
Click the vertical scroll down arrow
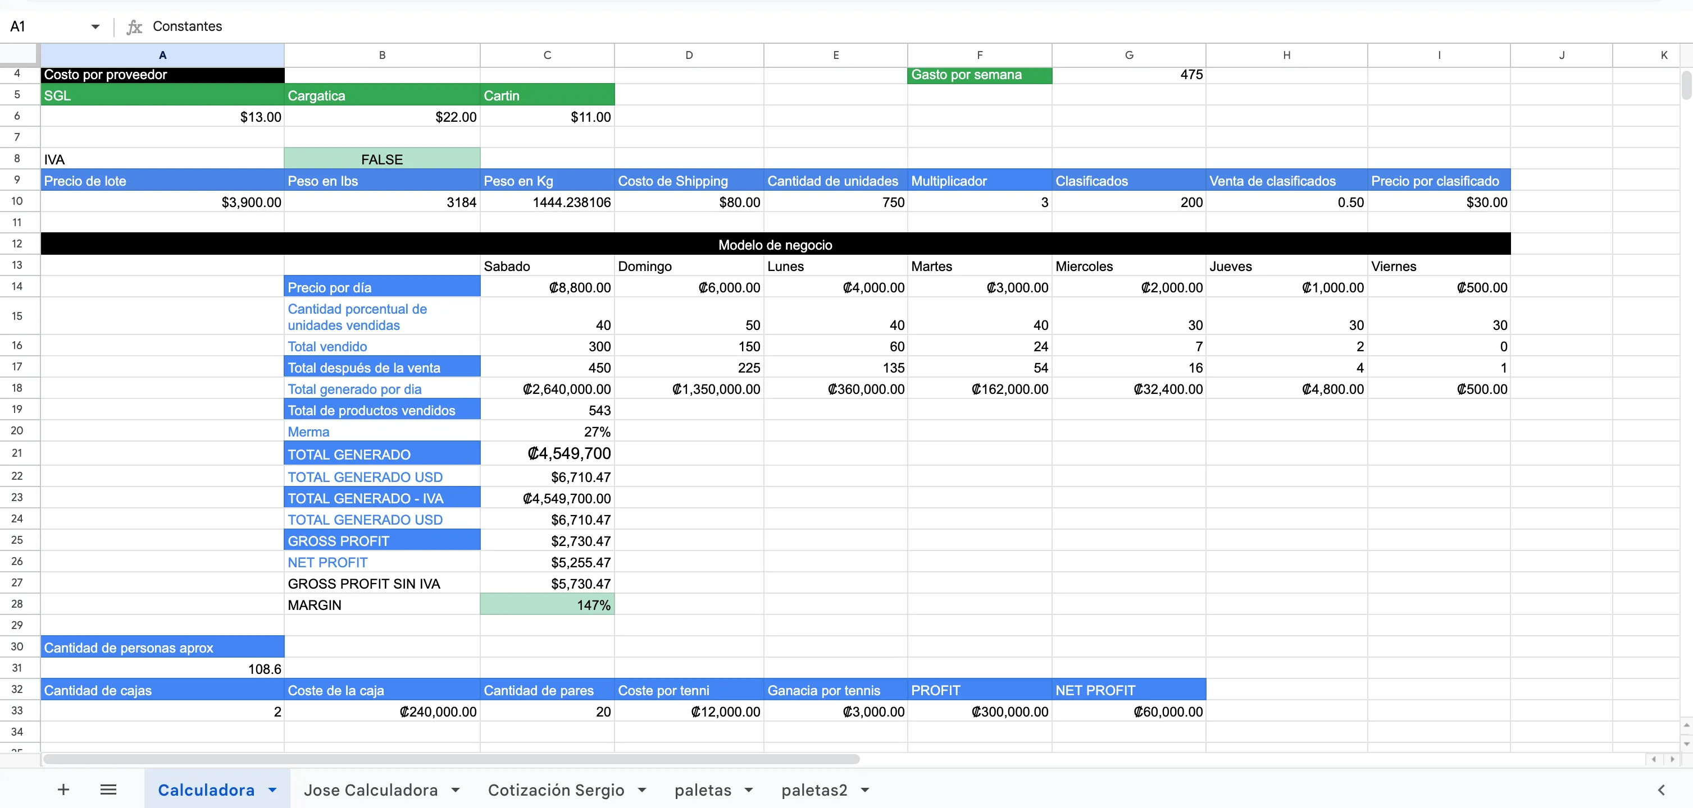(x=1686, y=745)
